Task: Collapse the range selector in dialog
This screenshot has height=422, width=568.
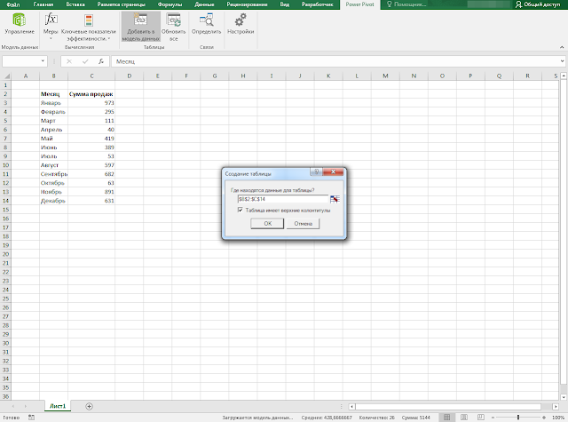Action: [x=335, y=199]
